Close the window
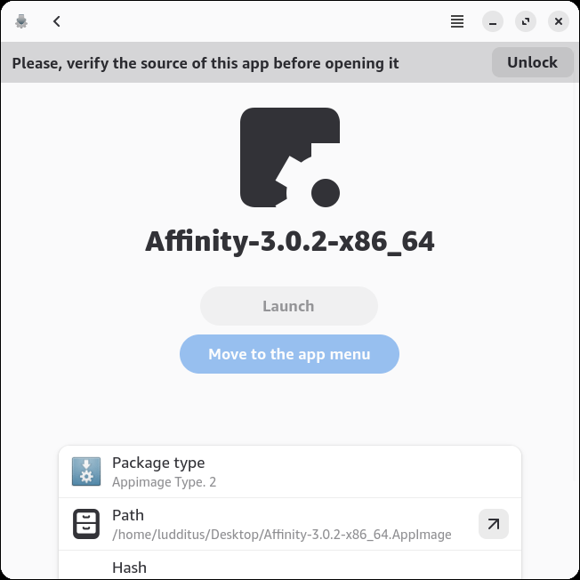This screenshot has height=580, width=580. pos(558,21)
